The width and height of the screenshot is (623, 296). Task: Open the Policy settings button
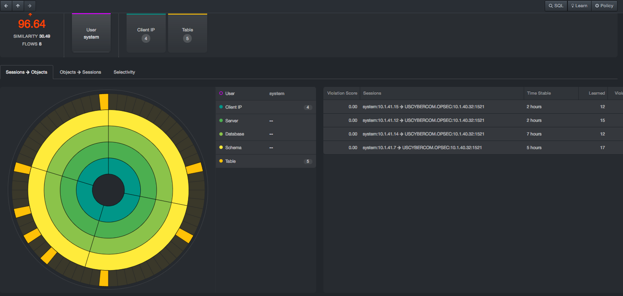tap(604, 6)
